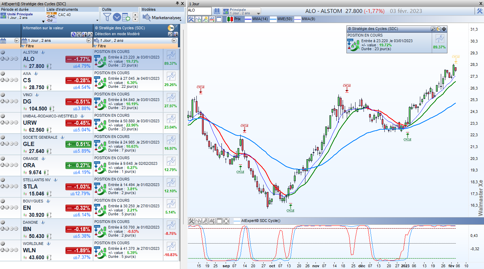Open wrench settings in SDC column header
This screenshot has width=484, height=269.
tap(170, 34)
